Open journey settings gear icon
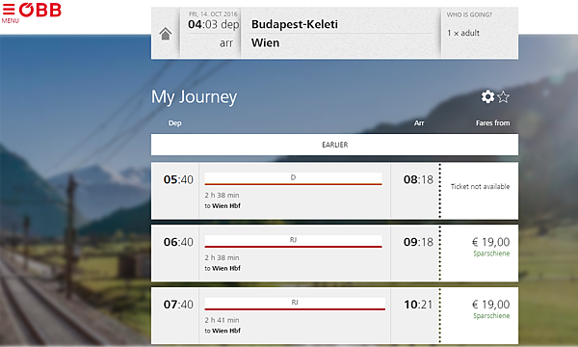 click(x=487, y=96)
